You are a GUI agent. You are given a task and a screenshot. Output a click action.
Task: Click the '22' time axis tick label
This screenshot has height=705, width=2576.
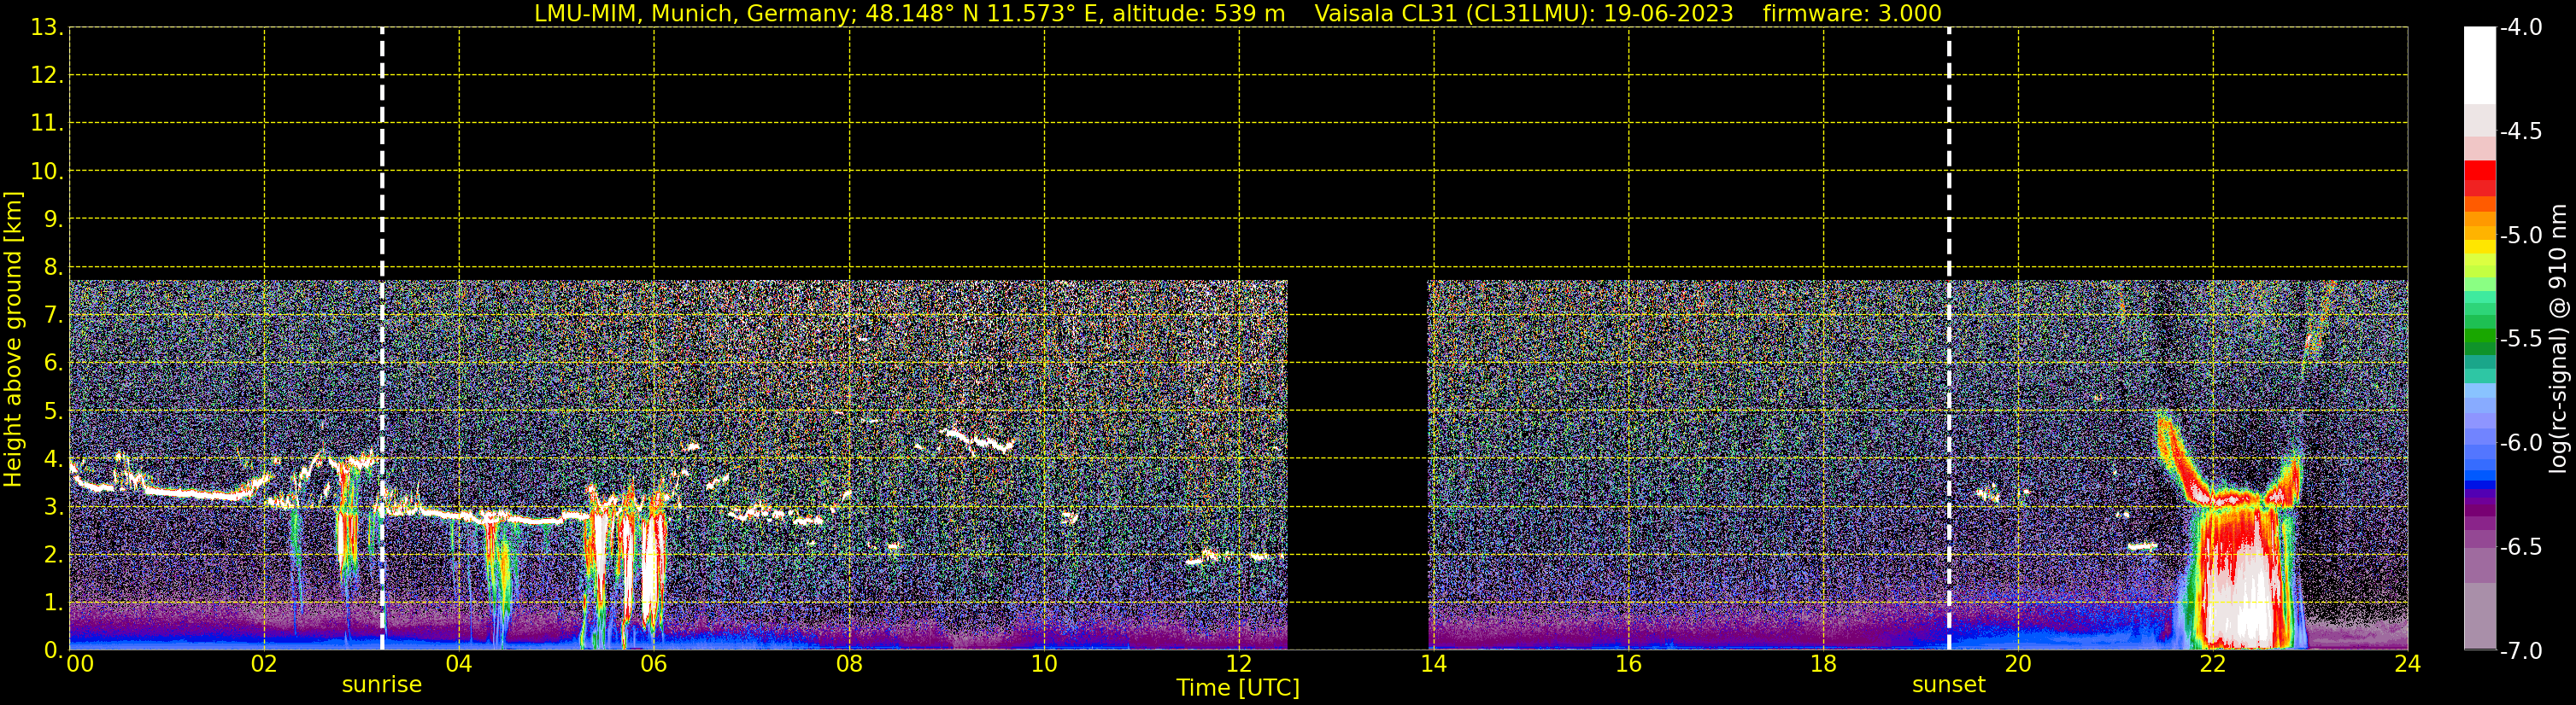point(2213,664)
